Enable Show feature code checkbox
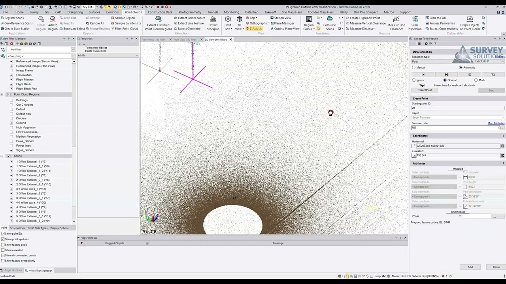 3,245
